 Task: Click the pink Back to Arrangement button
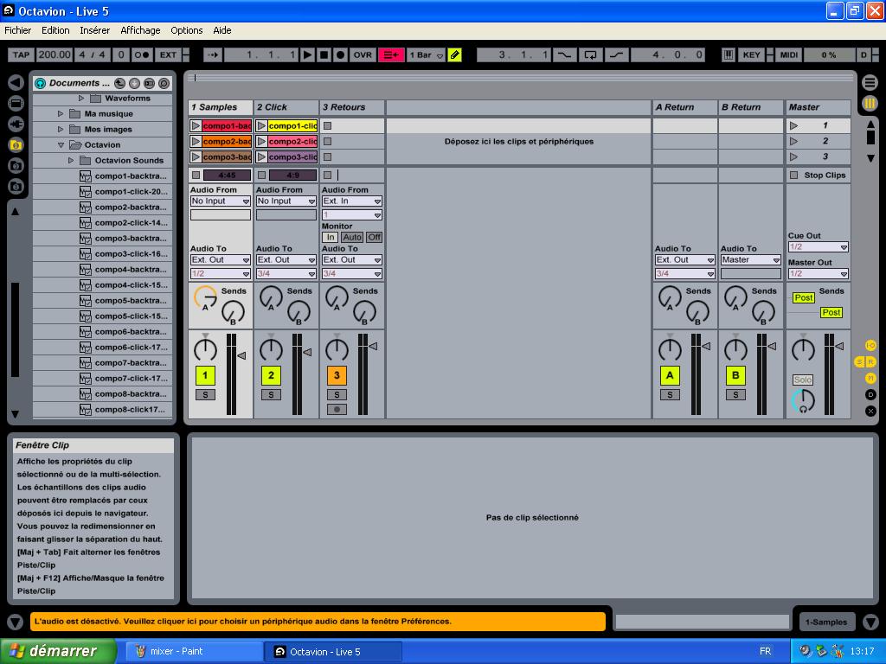(x=391, y=54)
